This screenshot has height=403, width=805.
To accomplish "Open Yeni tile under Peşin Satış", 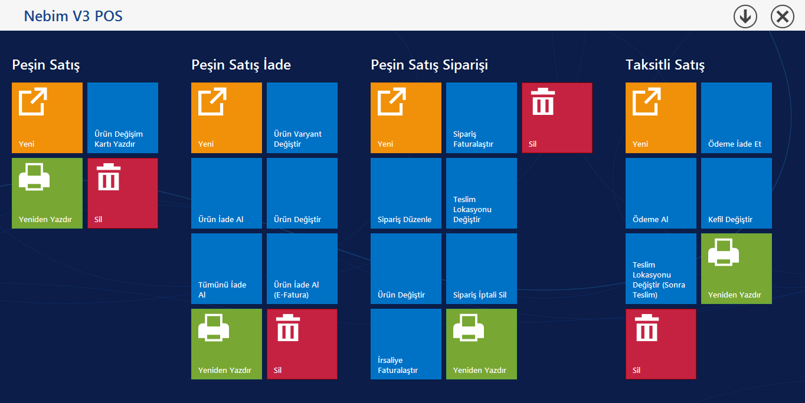I will click(x=47, y=118).
